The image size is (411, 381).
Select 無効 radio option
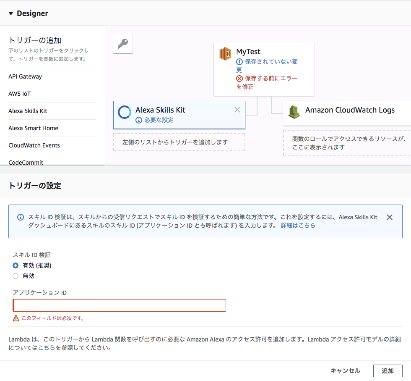(16, 276)
